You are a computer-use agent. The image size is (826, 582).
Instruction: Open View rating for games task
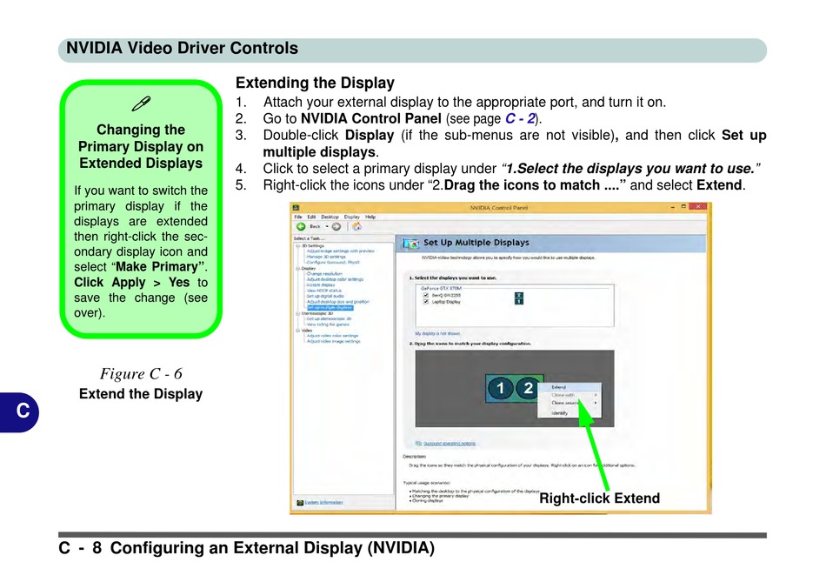click(x=328, y=324)
